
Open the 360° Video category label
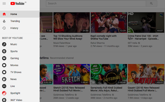click(x=16, y=100)
